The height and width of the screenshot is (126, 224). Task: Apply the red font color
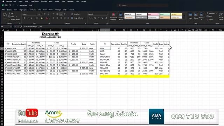47,18
